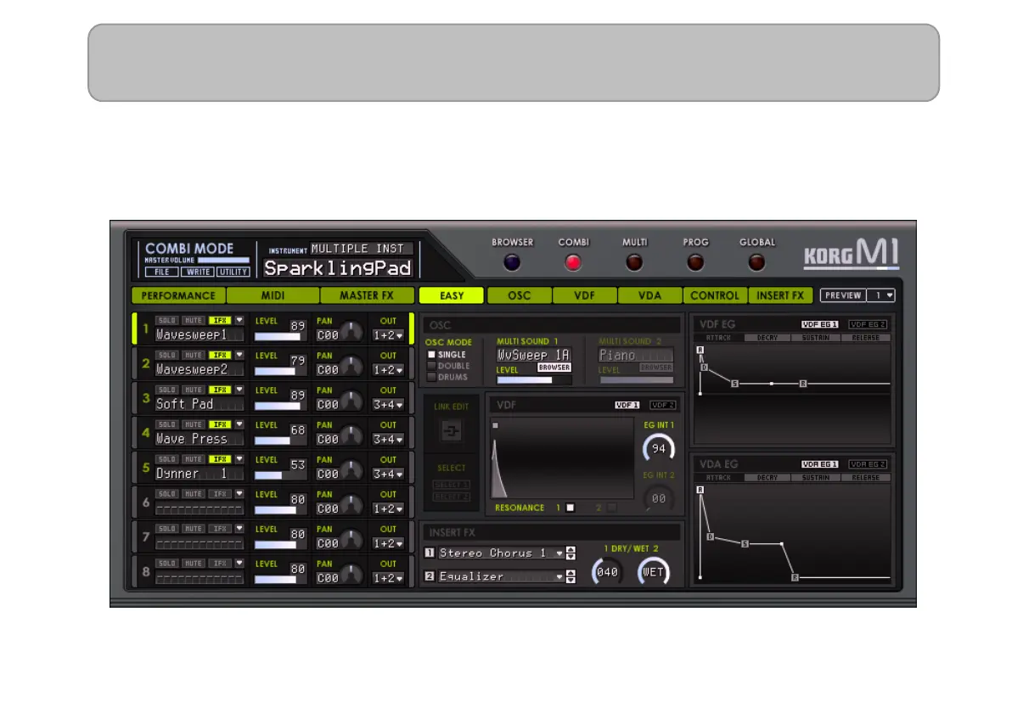
Task: Switch to the INSERT FX tab
Action: [780, 295]
